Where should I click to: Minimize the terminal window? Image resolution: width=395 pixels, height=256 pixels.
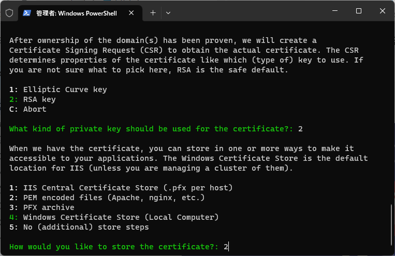coord(335,11)
